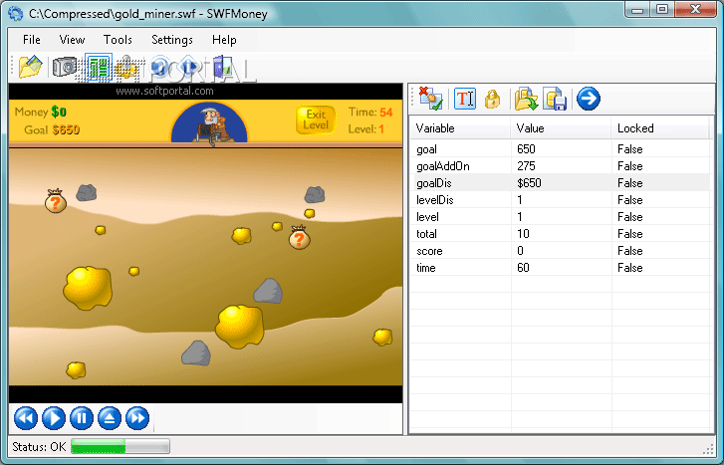Image resolution: width=724 pixels, height=465 pixels.
Task: Select the 'time' variable name
Action: coord(425,268)
